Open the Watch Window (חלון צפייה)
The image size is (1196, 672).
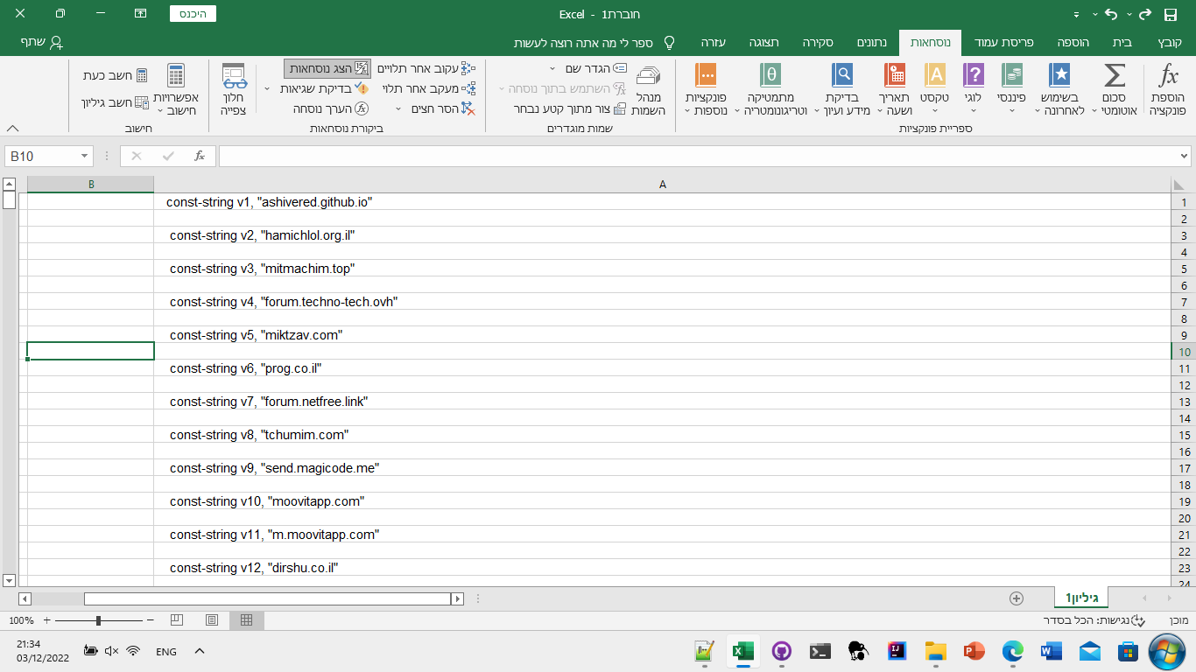[x=234, y=89]
